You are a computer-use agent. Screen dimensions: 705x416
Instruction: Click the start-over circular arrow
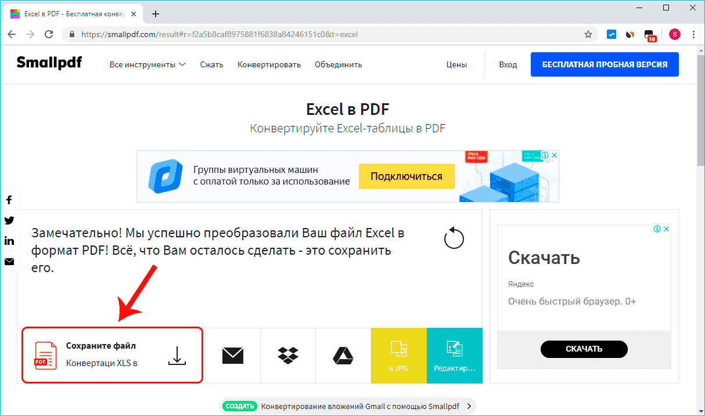point(455,238)
